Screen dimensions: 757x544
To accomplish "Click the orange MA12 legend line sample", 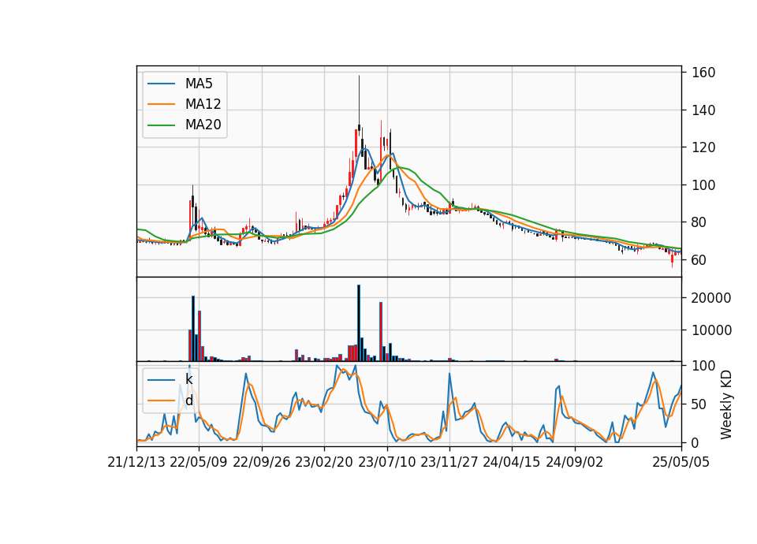I will tap(161, 104).
